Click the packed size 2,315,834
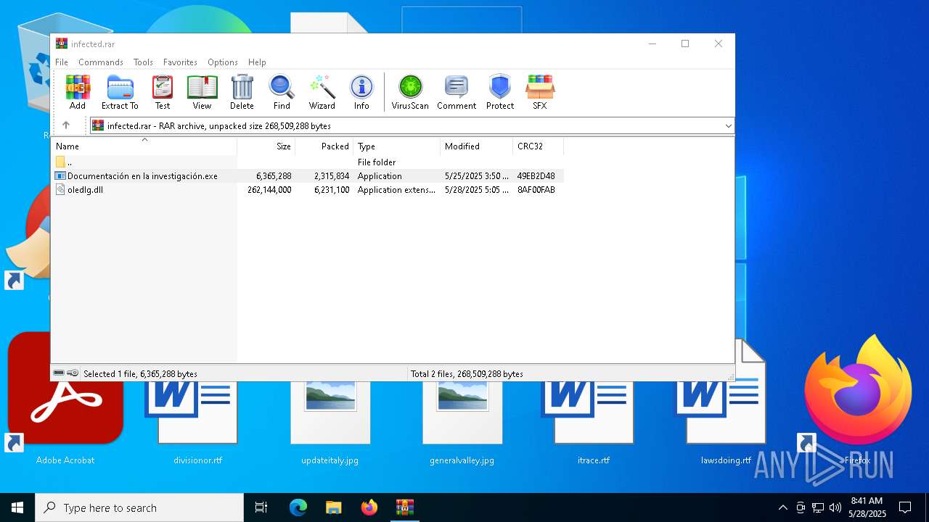Image resolution: width=929 pixels, height=522 pixels. coord(332,176)
